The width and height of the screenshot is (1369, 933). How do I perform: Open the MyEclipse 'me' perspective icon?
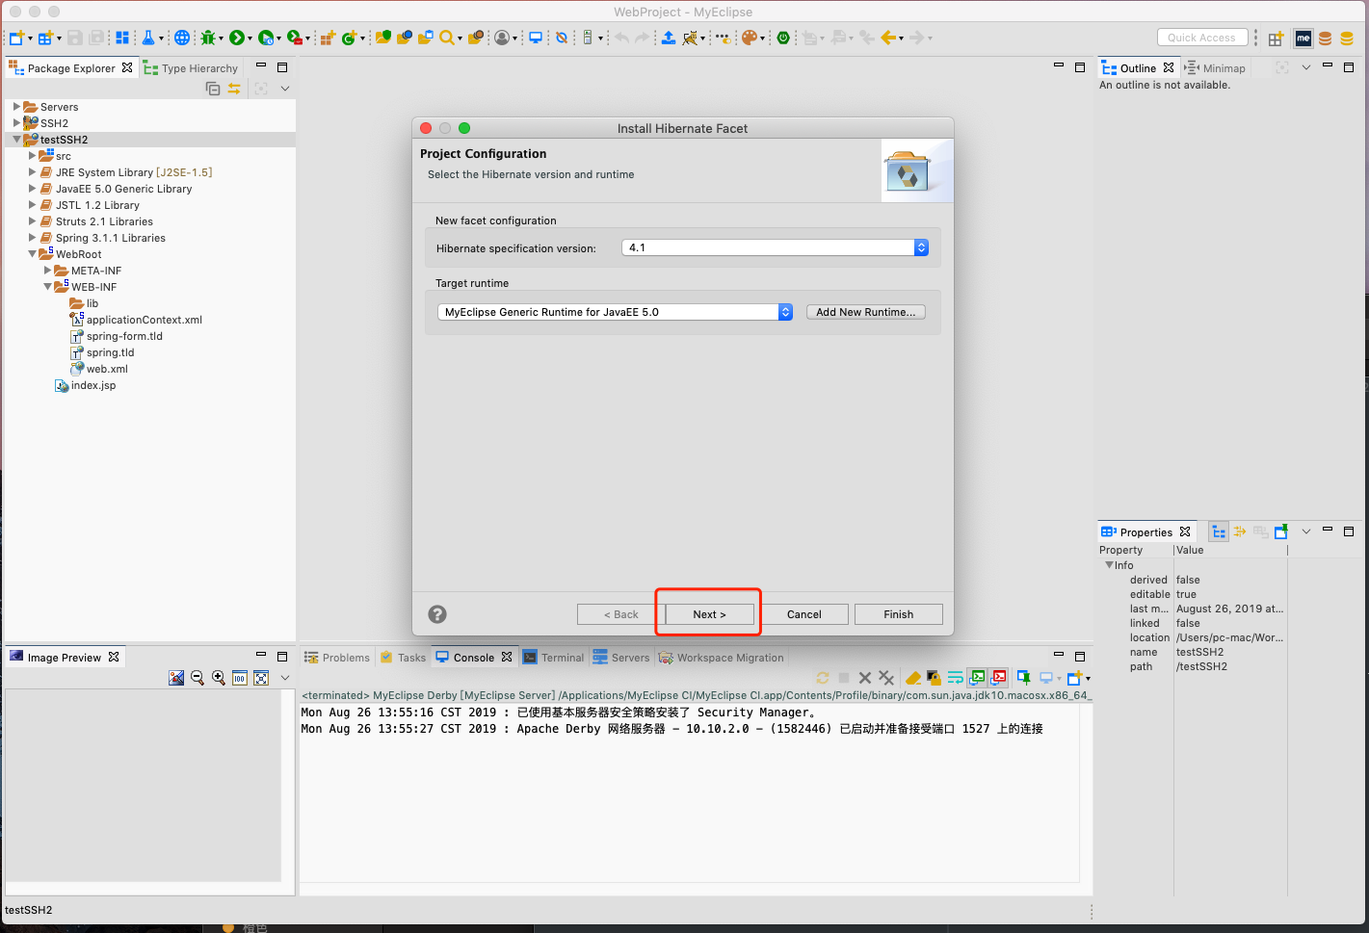tap(1303, 39)
